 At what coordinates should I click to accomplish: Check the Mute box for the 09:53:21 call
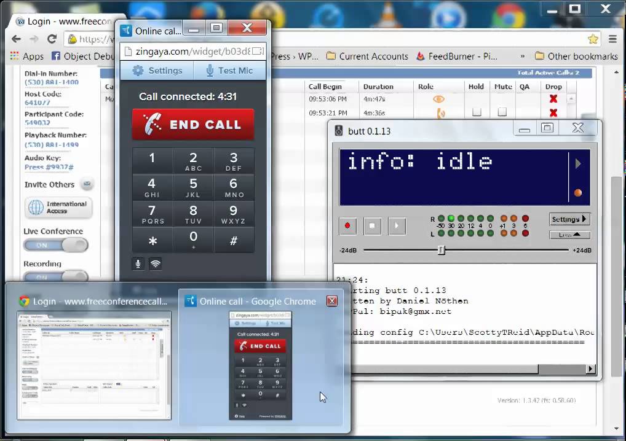(x=502, y=112)
